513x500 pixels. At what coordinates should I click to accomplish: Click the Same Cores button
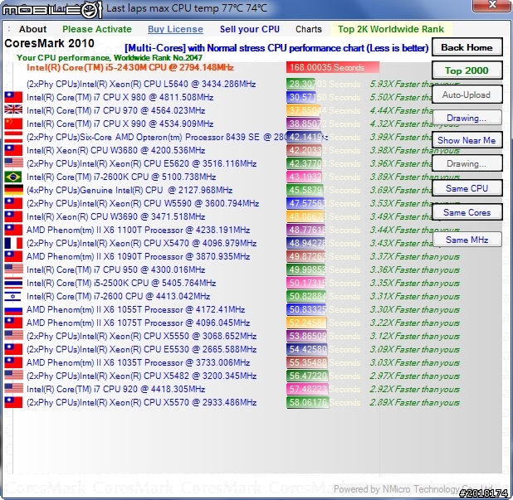pyautogui.click(x=467, y=212)
